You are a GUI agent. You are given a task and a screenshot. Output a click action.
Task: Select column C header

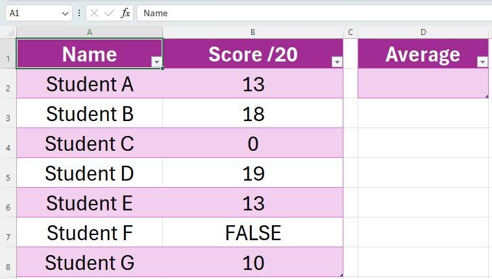pyautogui.click(x=351, y=32)
